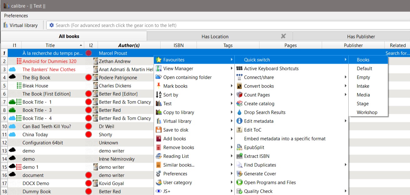Click the Similar books icon

point(159,165)
